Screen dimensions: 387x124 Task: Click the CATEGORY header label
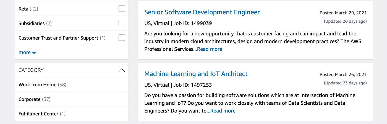coord(31,70)
